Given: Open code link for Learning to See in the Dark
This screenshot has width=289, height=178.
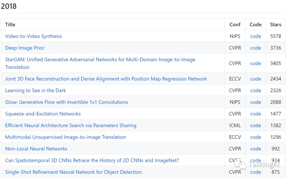Looking at the screenshot, I should 256,91.
